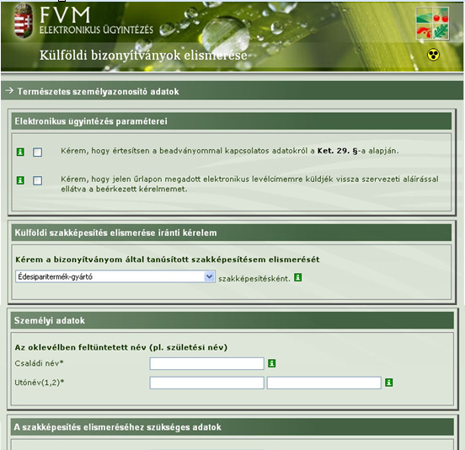This screenshot has height=450, width=465.
Task: Click the Hungarian coat of arms logo
Action: (24, 21)
